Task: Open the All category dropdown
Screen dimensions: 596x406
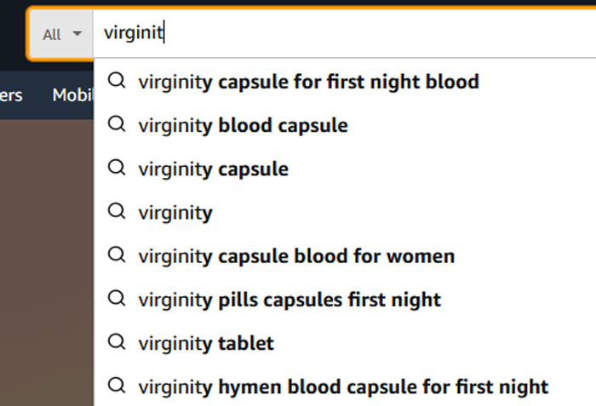Action: tap(61, 34)
